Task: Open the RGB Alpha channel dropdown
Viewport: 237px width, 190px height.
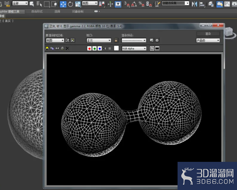Action: coord(134,48)
